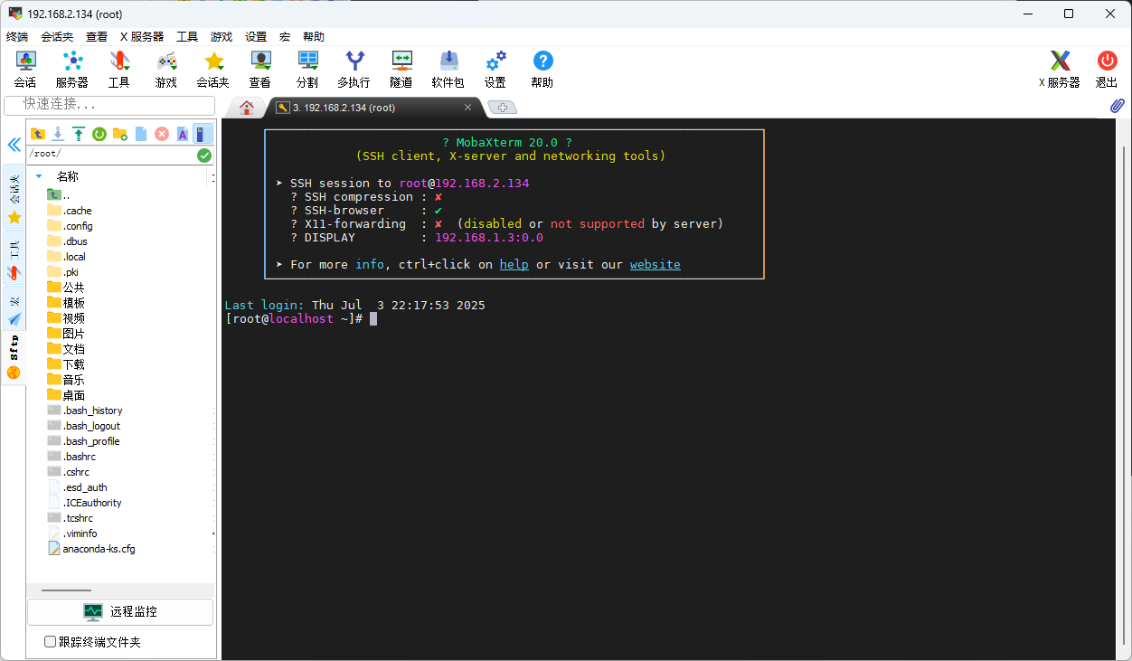Collapse the 名称 column header arrow
1132x661 pixels.
click(39, 176)
